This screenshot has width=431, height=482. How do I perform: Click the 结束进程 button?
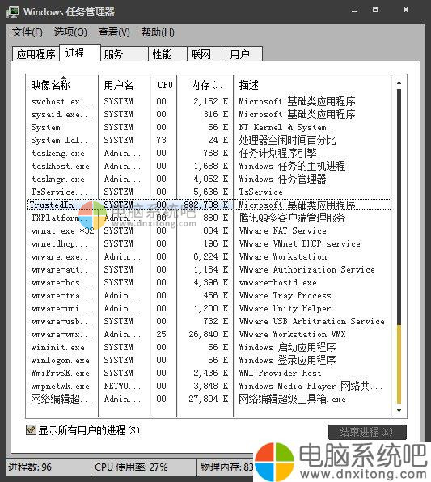pyautogui.click(x=367, y=432)
